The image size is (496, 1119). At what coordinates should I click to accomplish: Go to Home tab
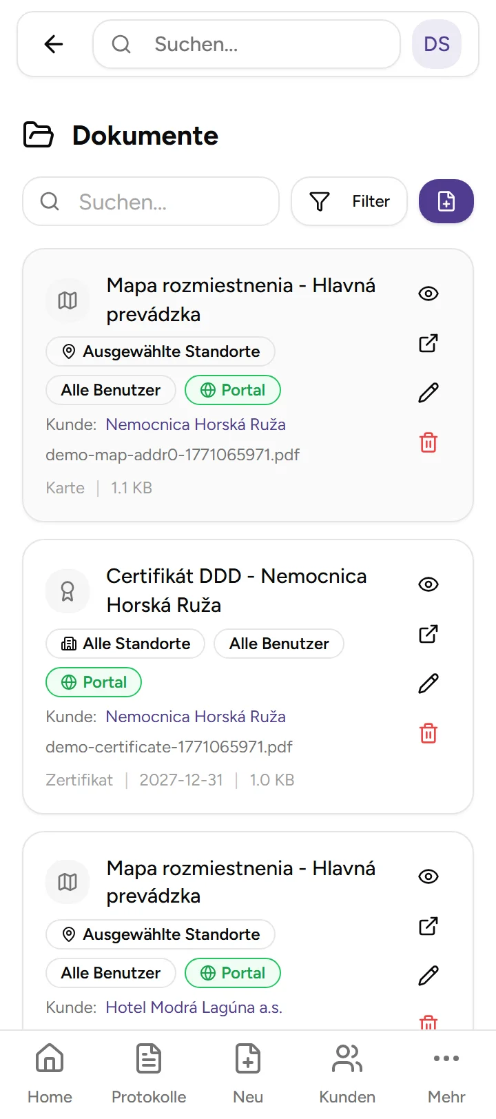click(x=50, y=1058)
